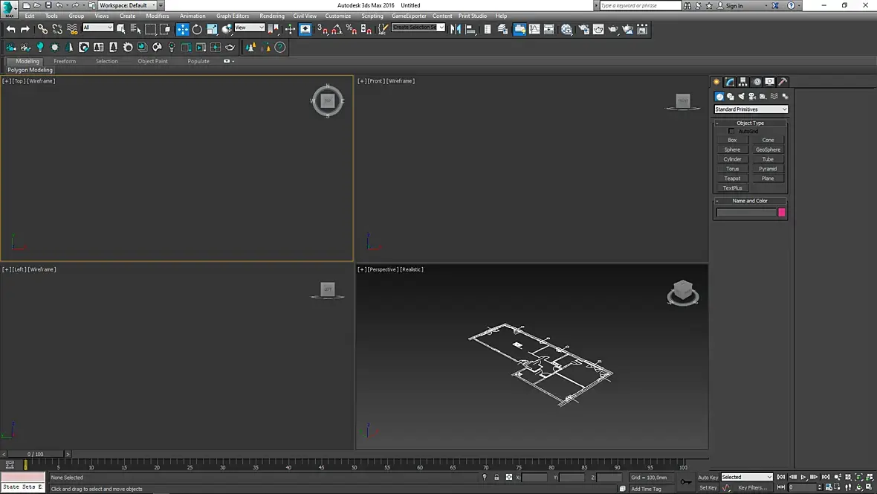877x494 pixels.
Task: Open the selection filter All dropdown
Action: pyautogui.click(x=97, y=28)
